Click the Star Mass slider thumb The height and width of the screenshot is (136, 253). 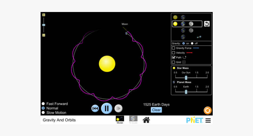(186, 78)
